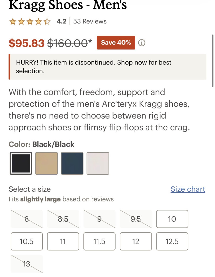Screen dimensions: 215x277
Task: Click the Save 40% badge
Action: point(116,43)
